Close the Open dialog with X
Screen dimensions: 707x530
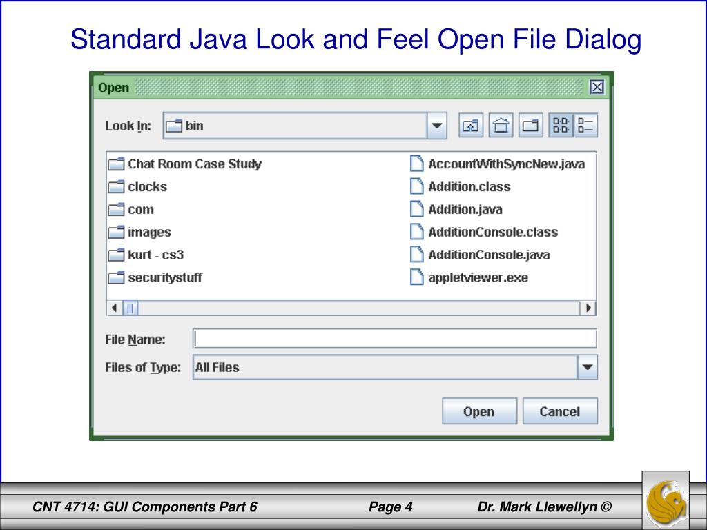[x=597, y=87]
